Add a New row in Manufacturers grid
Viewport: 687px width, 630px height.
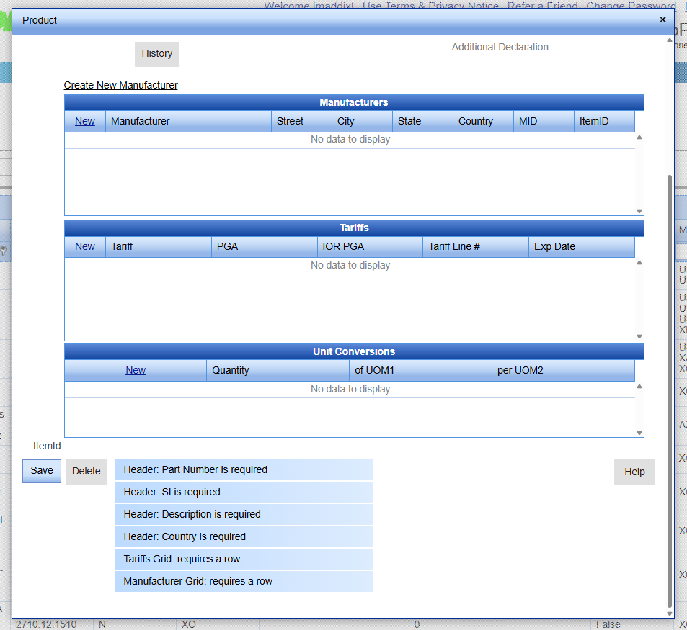point(85,121)
